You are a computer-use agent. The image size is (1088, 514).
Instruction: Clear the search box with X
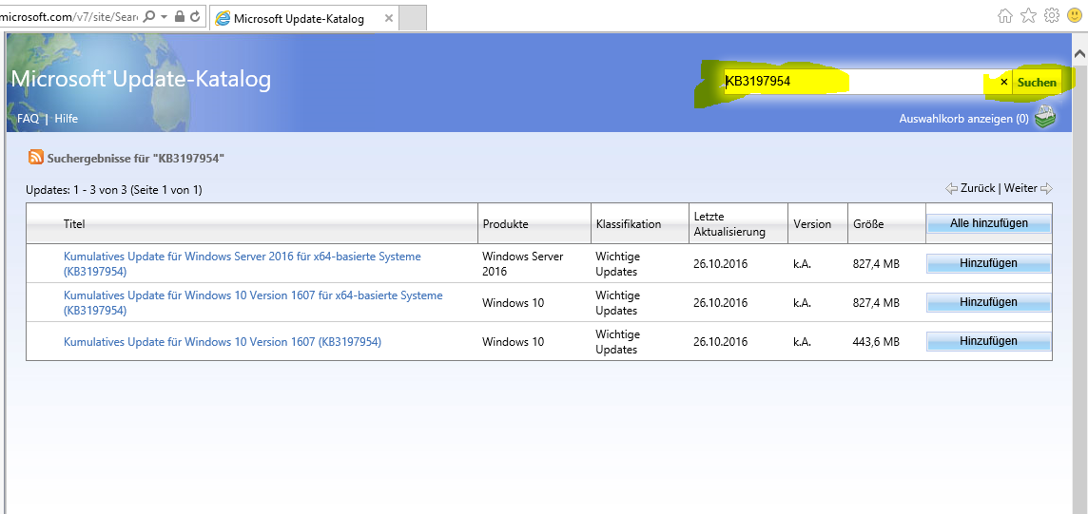click(x=1003, y=83)
